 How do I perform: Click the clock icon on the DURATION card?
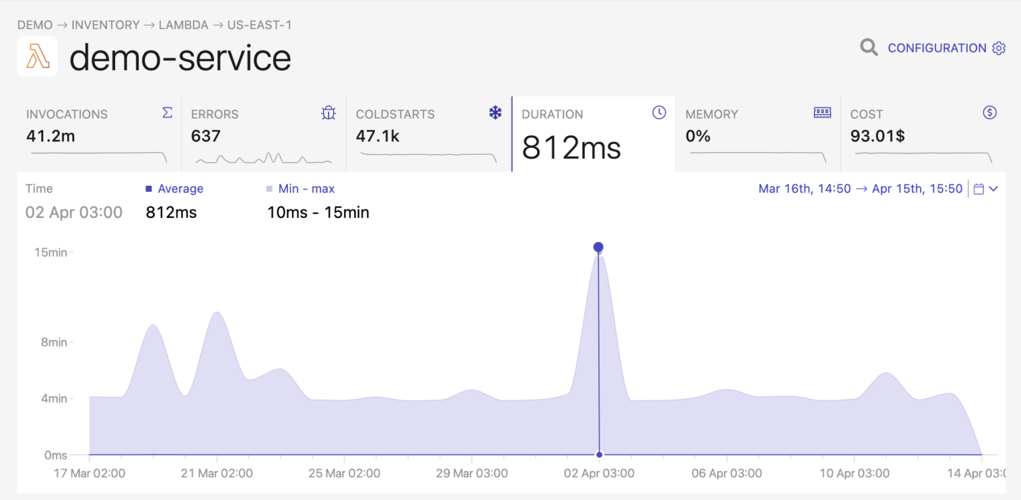point(659,113)
